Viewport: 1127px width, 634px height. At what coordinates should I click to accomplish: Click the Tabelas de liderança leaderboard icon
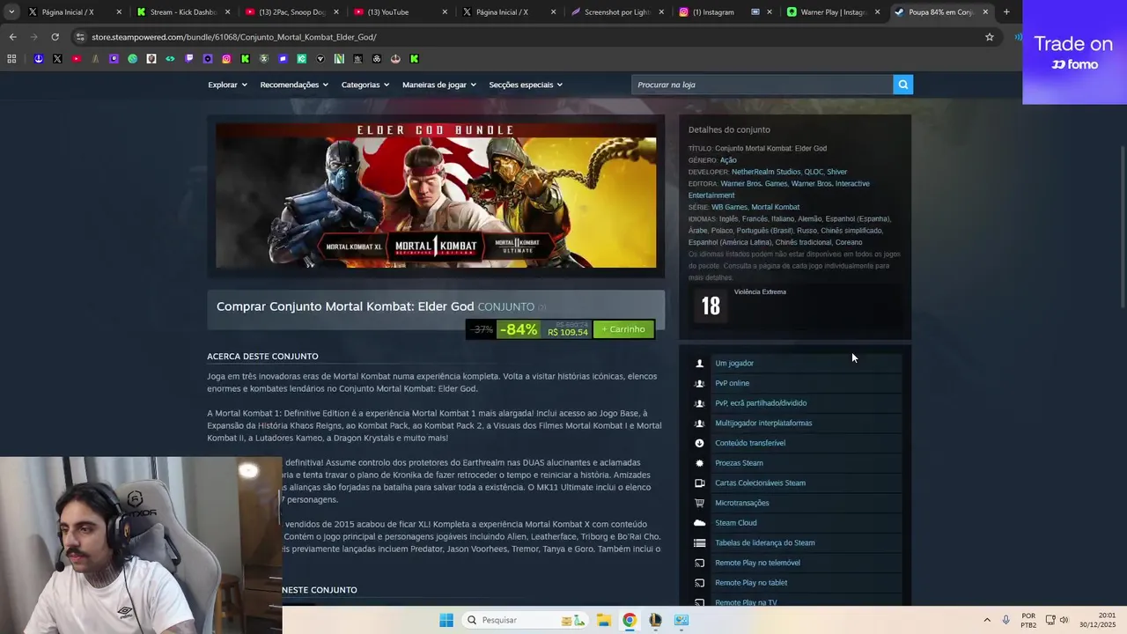click(x=700, y=543)
